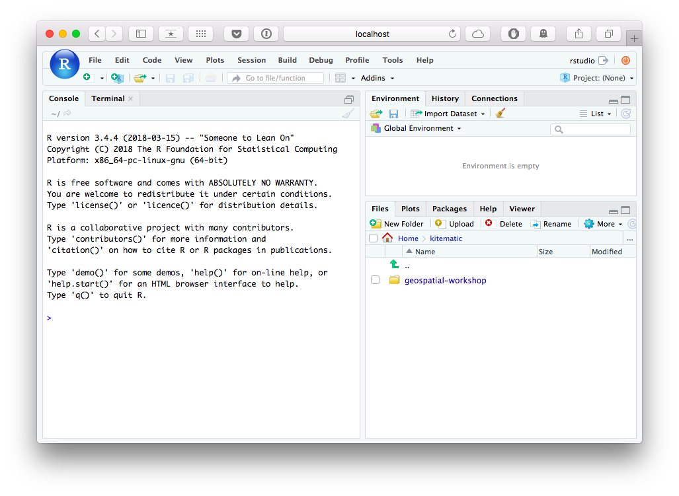Click the save current document icon
Viewport: 679px width, 496px height.
point(170,78)
